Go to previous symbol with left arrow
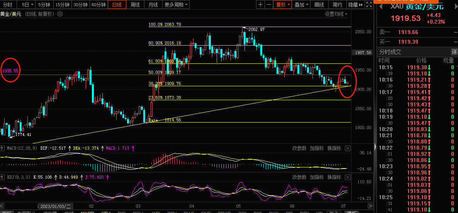Image resolution: width=458 pixels, height=213 pixels. click(x=380, y=7)
